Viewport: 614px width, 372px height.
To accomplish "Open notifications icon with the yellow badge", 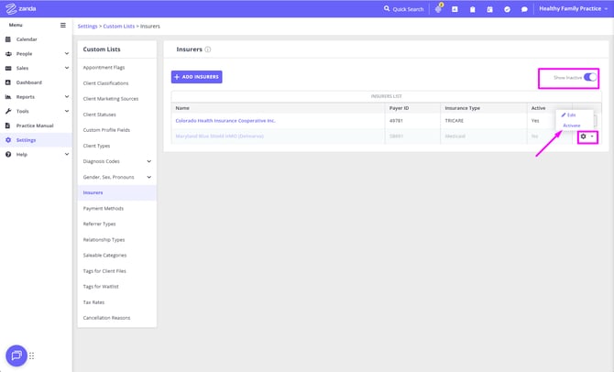I will point(438,9).
